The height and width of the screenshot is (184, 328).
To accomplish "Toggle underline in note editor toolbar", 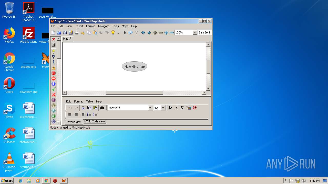I will pos(182,108).
